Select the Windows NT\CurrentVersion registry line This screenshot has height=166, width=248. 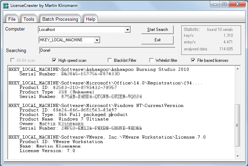(96, 106)
